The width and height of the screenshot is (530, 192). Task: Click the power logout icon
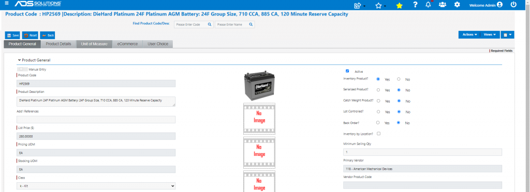click(x=513, y=5)
